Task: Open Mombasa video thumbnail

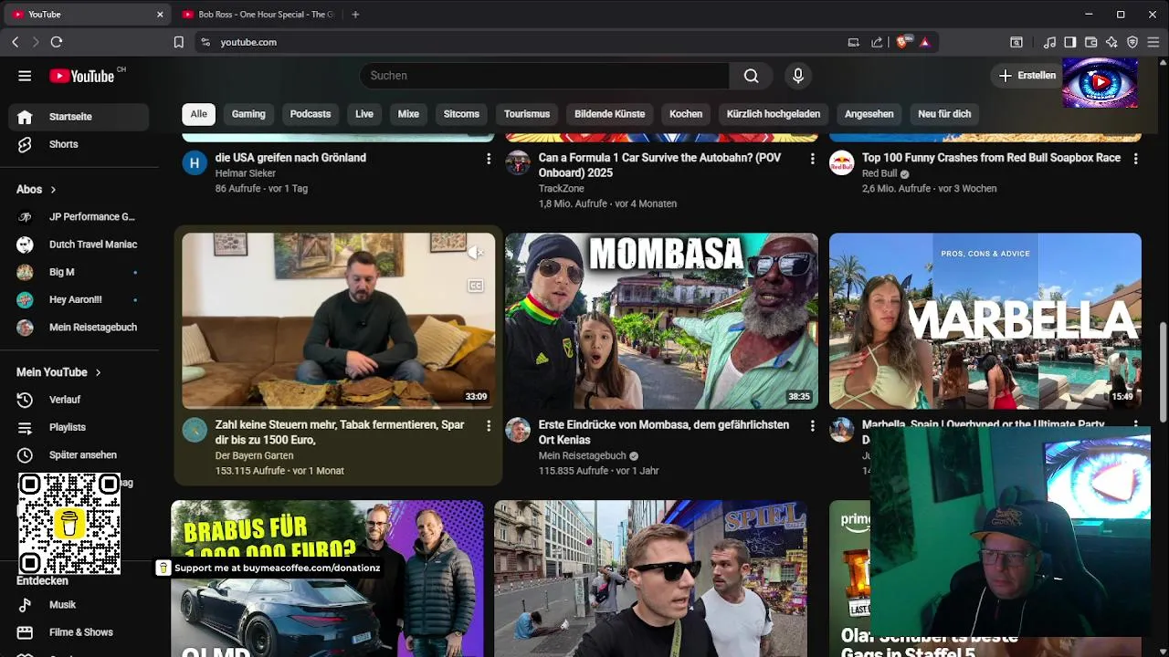Action: point(662,321)
